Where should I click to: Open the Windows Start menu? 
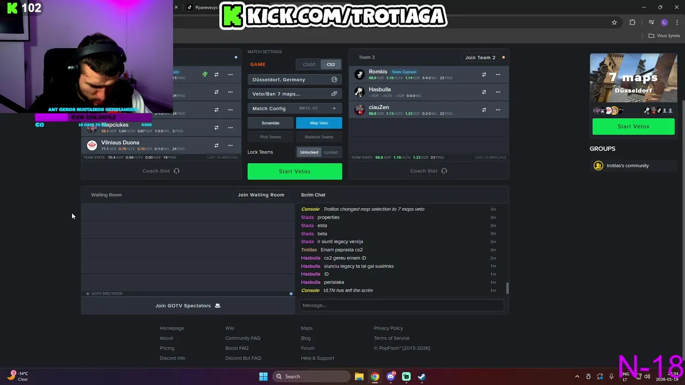coord(263,376)
